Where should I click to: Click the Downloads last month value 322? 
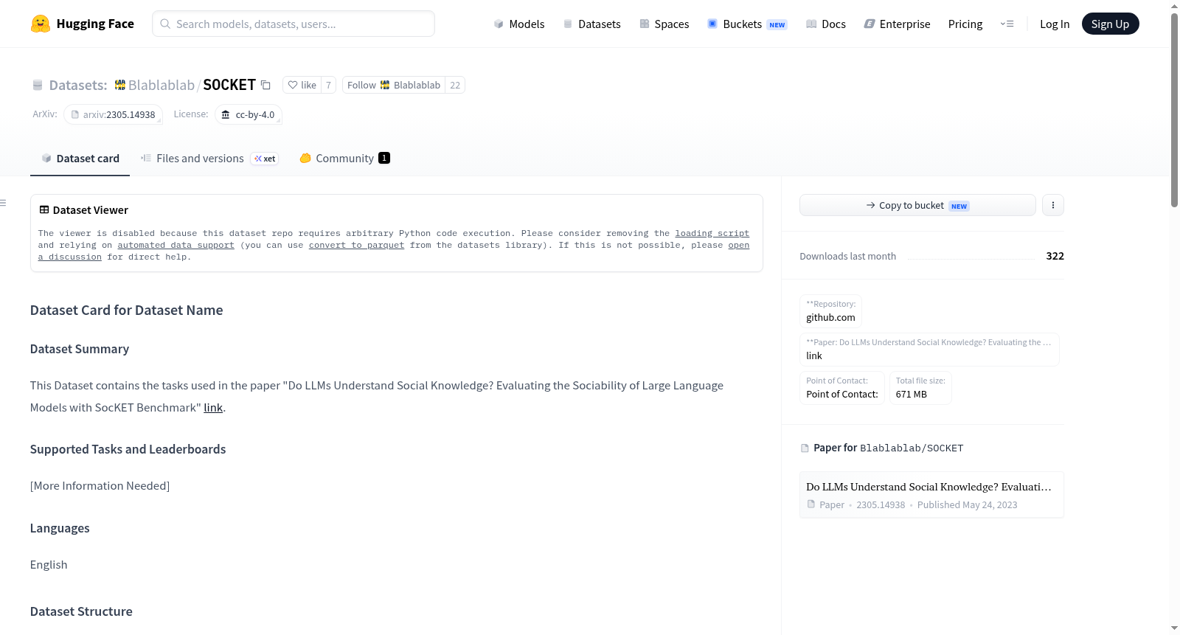1055,256
